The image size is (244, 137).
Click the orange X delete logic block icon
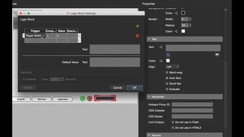(x=137, y=36)
